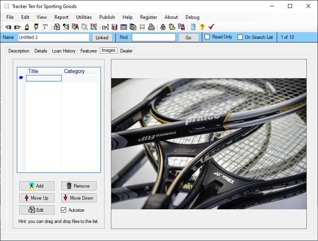Click the sort A-Z hand icon
The height and width of the screenshot is (241, 318).
94,27
